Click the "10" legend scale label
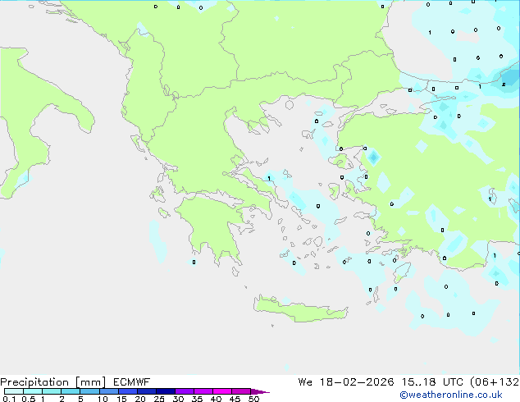Image resolution: width=520 pixels, height=402 pixels. click(x=103, y=399)
